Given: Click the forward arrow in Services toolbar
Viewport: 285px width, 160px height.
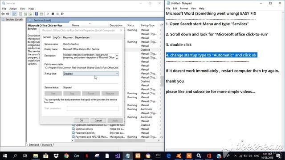Looking at the screenshot, I should coord(8,14).
